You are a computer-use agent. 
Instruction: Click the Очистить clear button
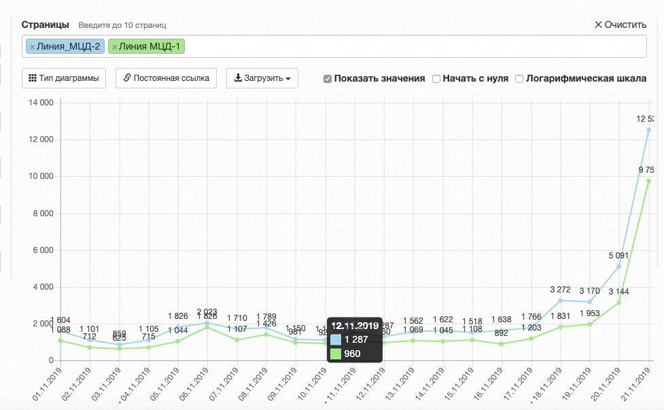point(621,24)
